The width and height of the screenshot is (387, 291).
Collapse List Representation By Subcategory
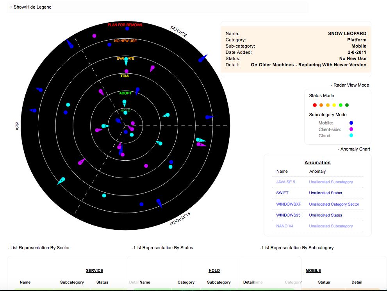click(x=296, y=248)
